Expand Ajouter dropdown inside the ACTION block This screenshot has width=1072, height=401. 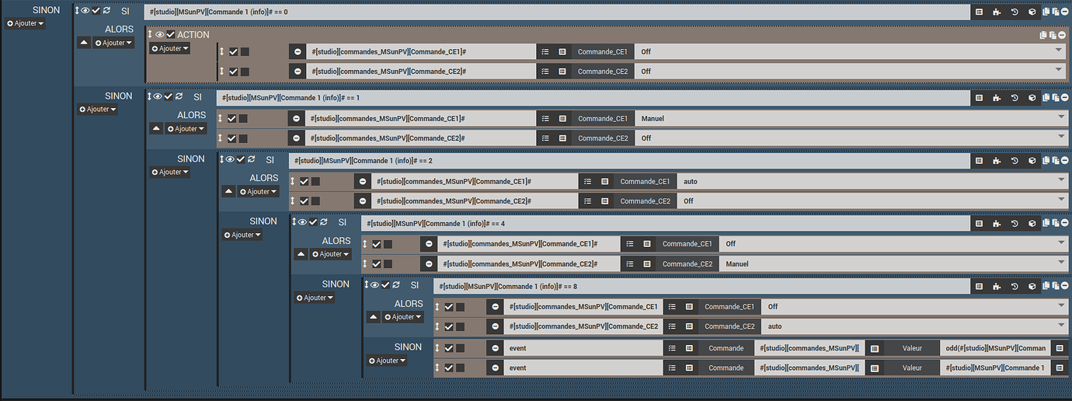coord(169,48)
